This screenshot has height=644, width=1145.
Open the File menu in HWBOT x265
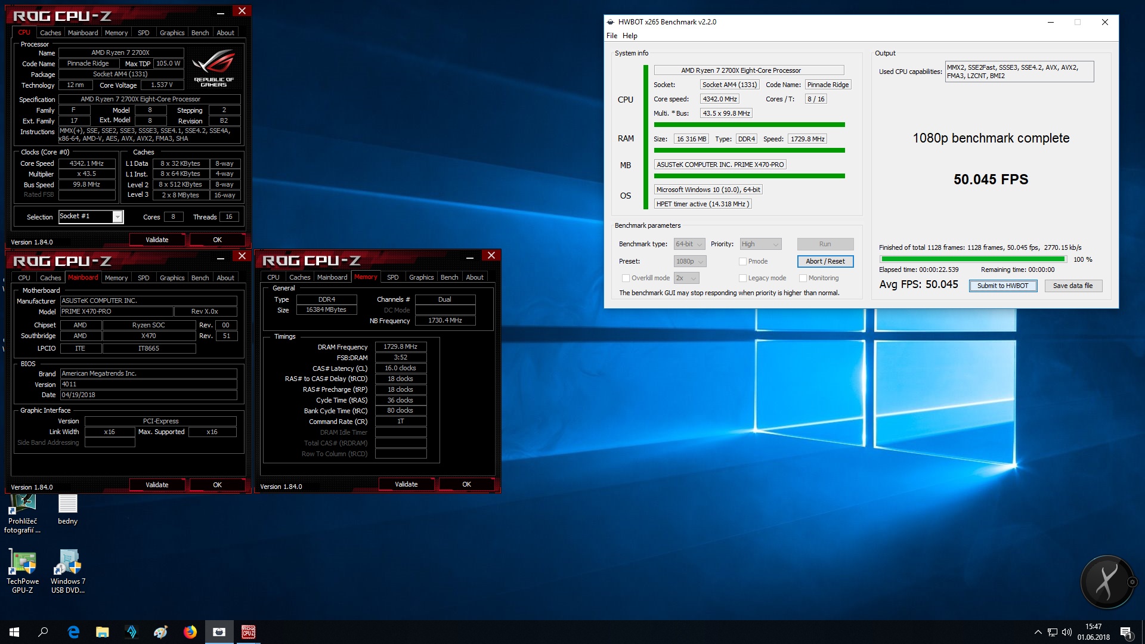tap(612, 36)
